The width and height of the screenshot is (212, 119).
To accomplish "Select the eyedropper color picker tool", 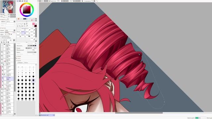I will coord(27,26).
